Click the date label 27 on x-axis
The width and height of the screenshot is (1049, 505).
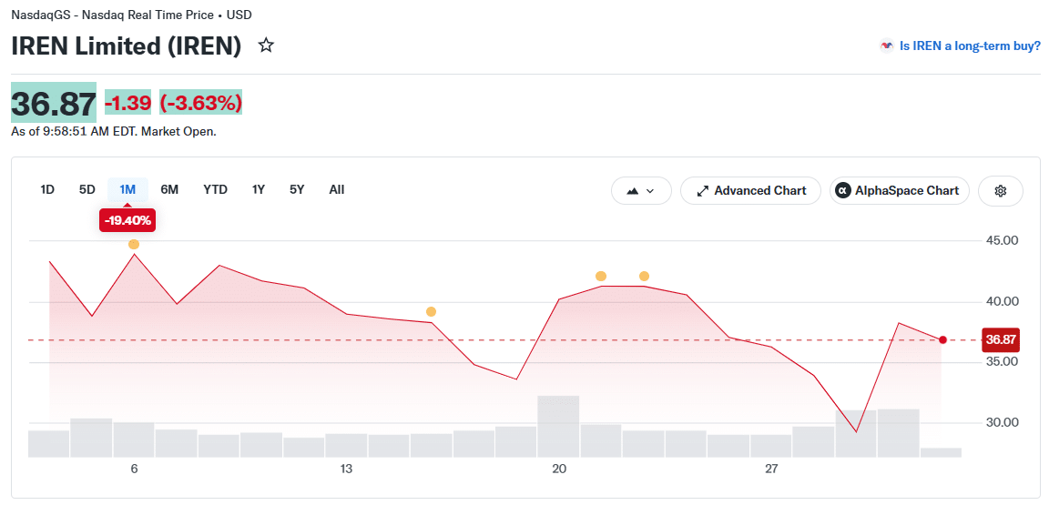coord(771,469)
